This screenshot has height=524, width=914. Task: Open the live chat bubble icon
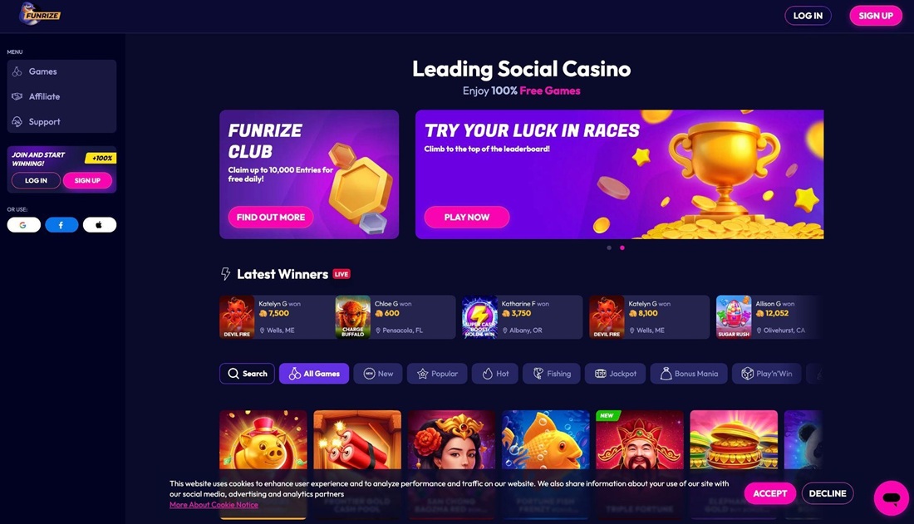(891, 497)
